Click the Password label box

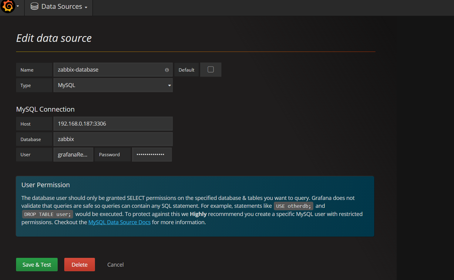112,154
